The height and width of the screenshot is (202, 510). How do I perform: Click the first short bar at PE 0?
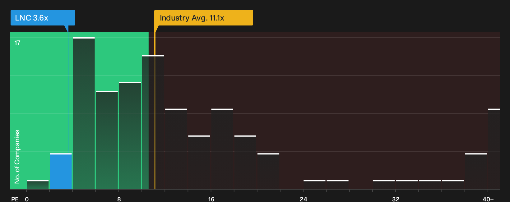tap(38, 185)
